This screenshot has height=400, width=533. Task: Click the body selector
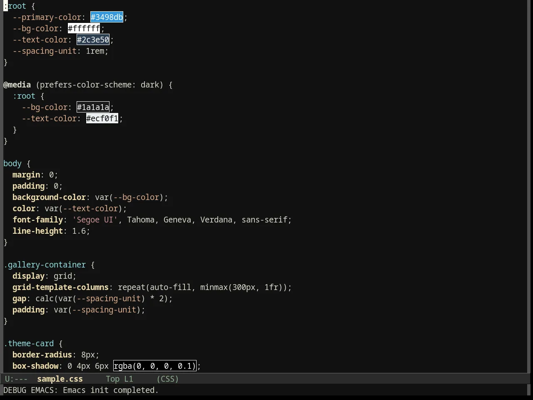[12, 163]
